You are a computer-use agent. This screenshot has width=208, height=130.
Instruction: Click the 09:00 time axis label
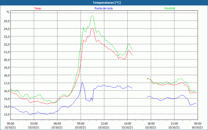tap(81, 124)
